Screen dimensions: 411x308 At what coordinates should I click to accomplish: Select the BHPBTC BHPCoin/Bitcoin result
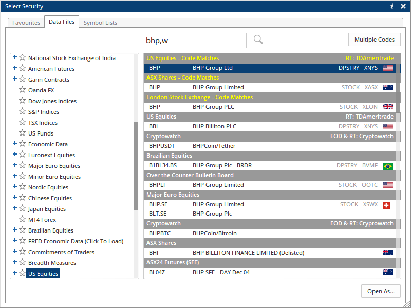(270, 233)
